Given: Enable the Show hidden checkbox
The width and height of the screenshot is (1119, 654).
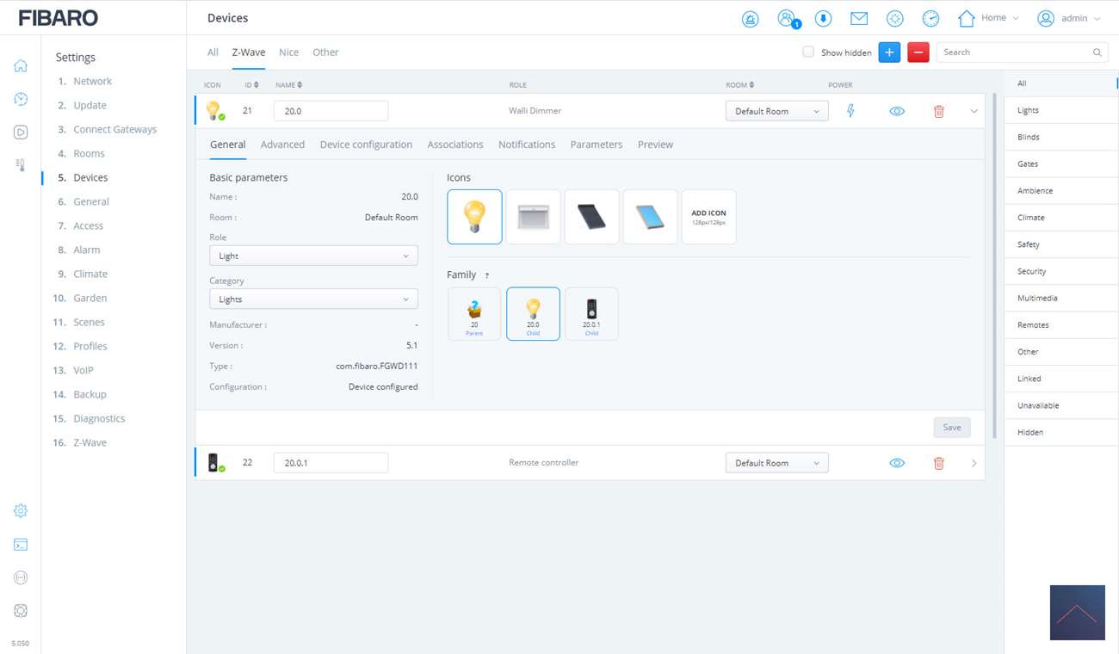Looking at the screenshot, I should click(x=808, y=52).
